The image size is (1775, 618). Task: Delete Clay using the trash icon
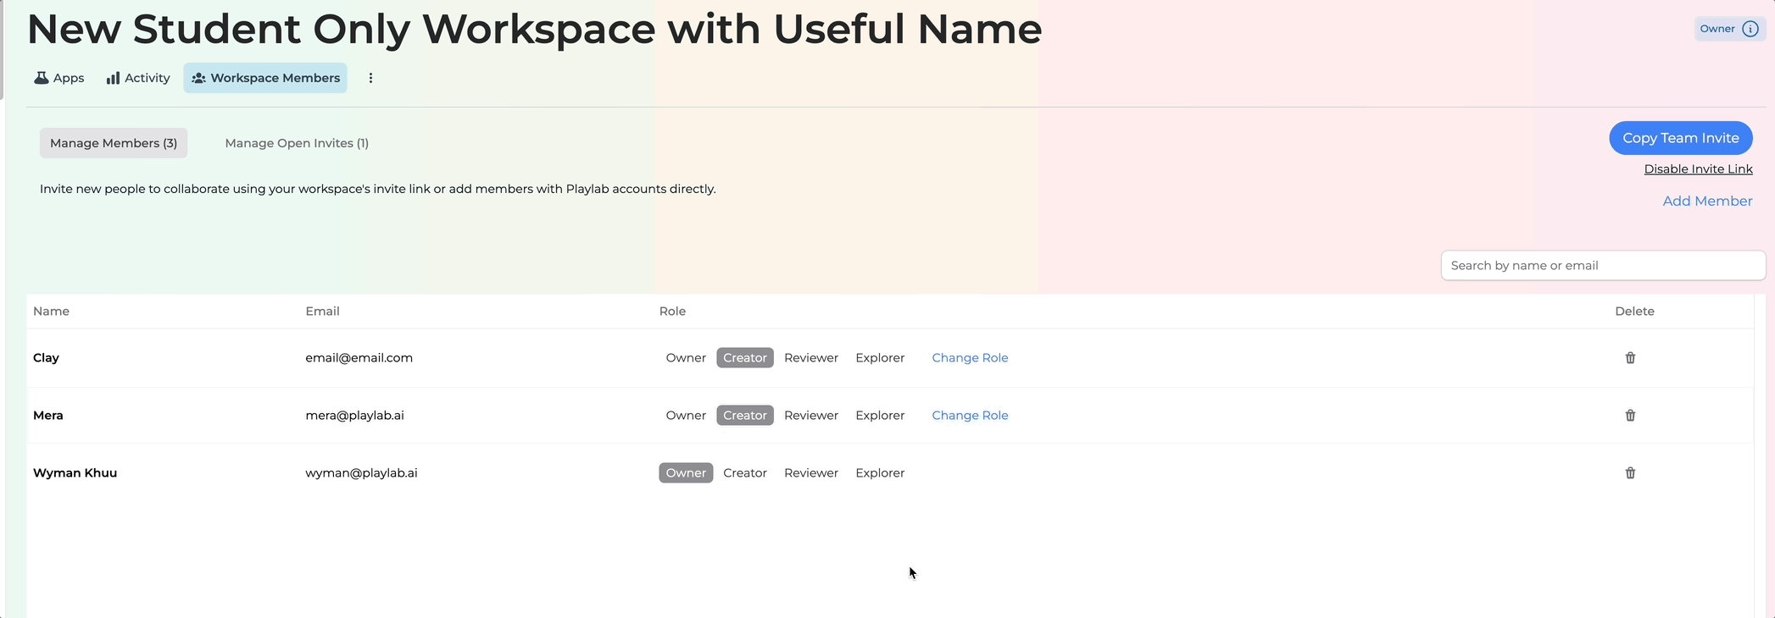[1630, 358]
